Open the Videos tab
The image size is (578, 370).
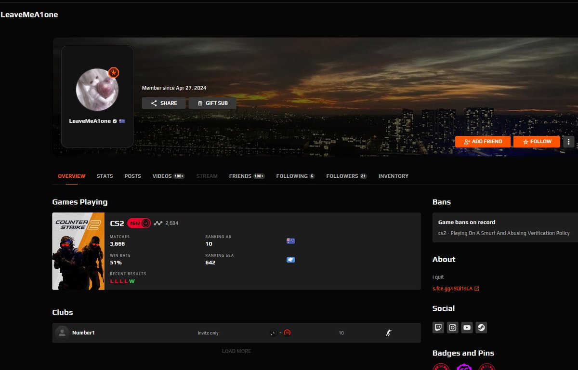click(x=169, y=176)
